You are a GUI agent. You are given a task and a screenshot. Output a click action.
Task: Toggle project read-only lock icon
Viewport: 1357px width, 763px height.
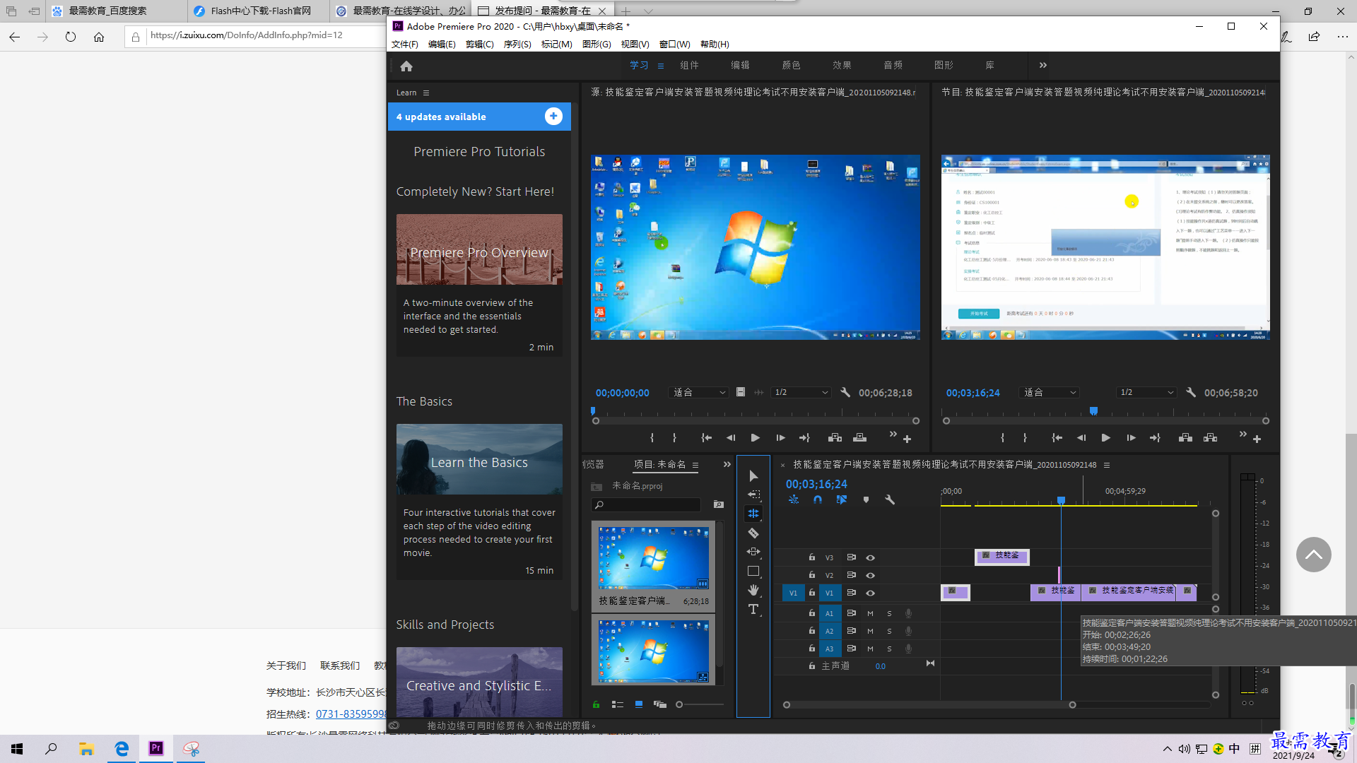[x=596, y=704]
